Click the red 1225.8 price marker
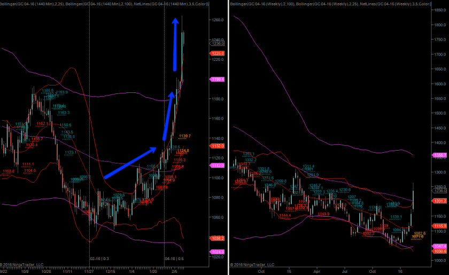Image resolution: width=449 pixels, height=275 pixels. click(x=218, y=53)
